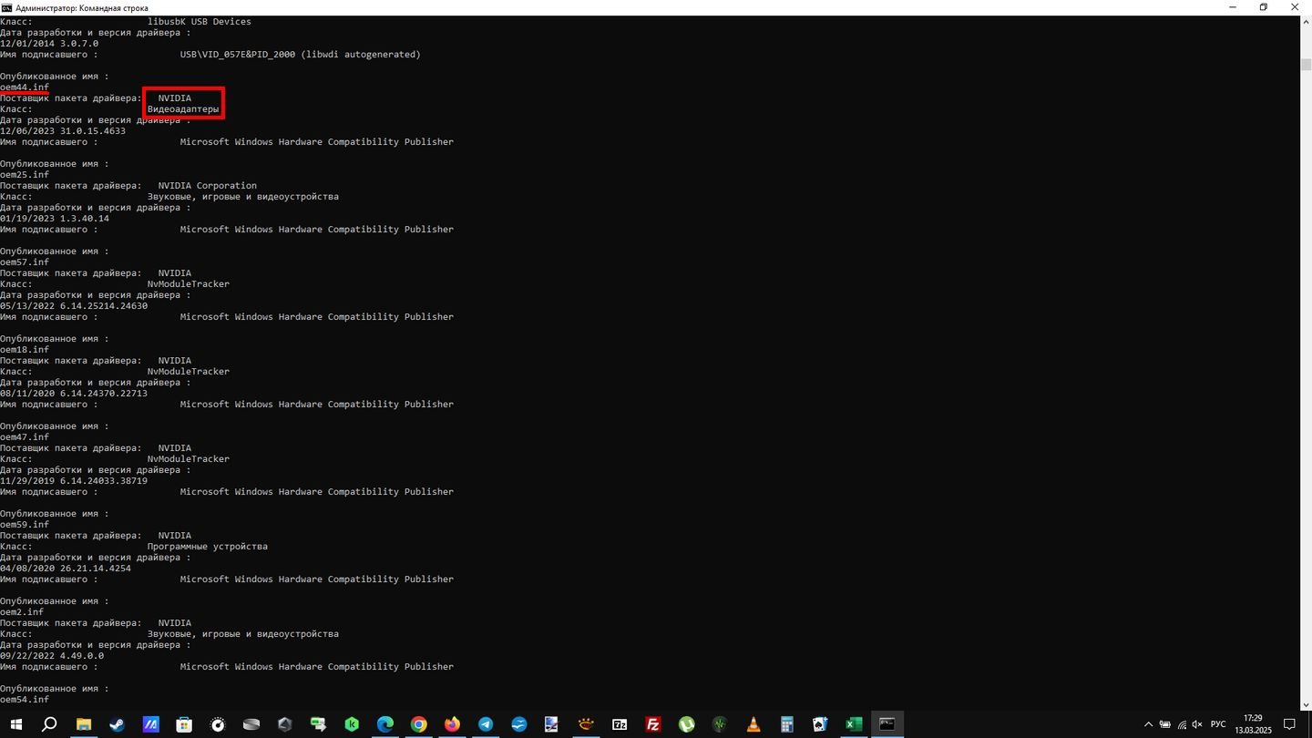Click version 04/08/2020 26.21.14.4254

[x=66, y=569]
